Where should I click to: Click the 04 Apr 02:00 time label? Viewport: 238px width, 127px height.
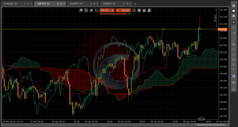click(x=124, y=121)
